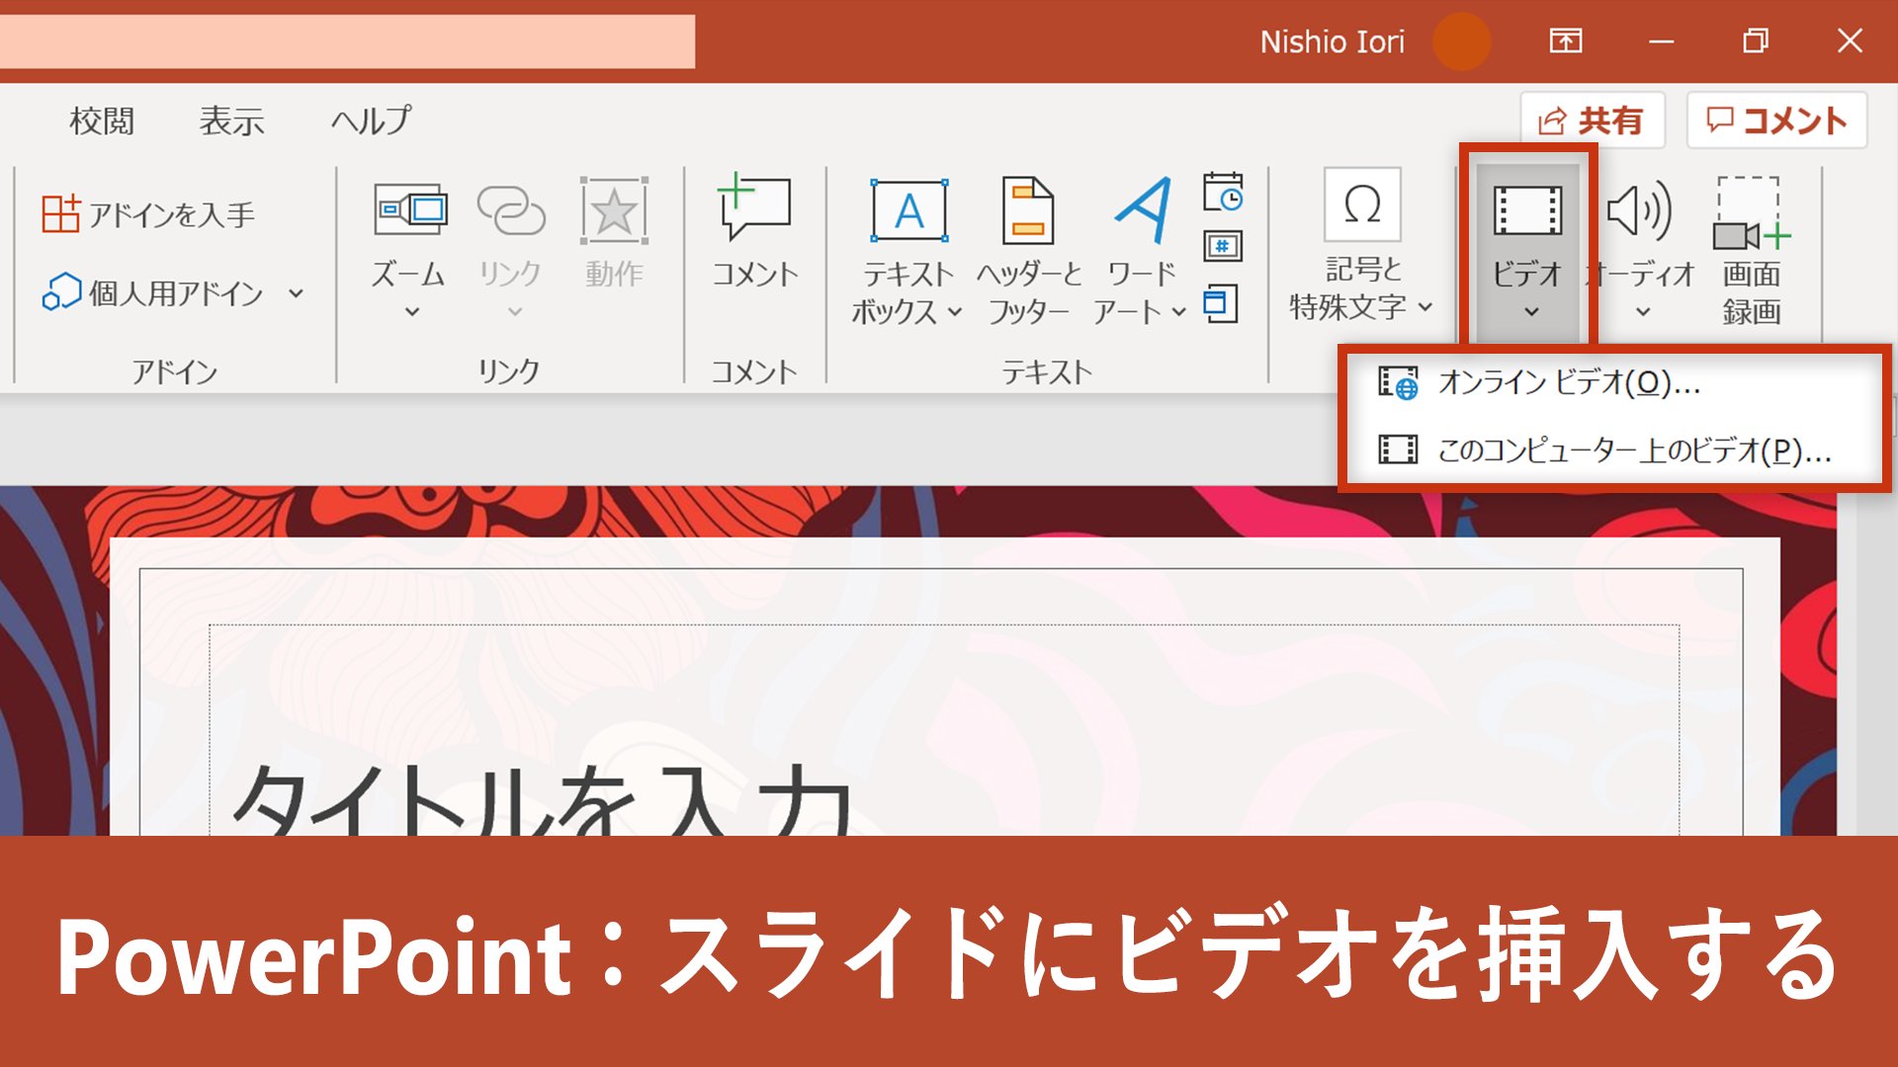Click the Comments (コメント) button at top right
Screen dimensions: 1898x1067
pyautogui.click(x=1776, y=121)
